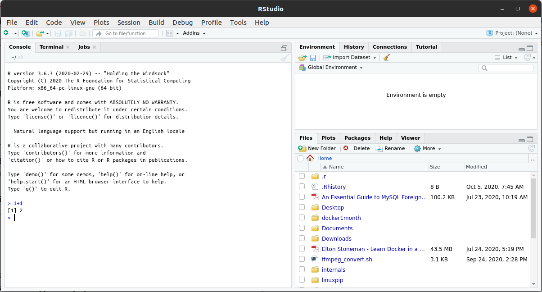542x292 pixels.
Task: Refresh the file listing icon
Action: [531, 148]
